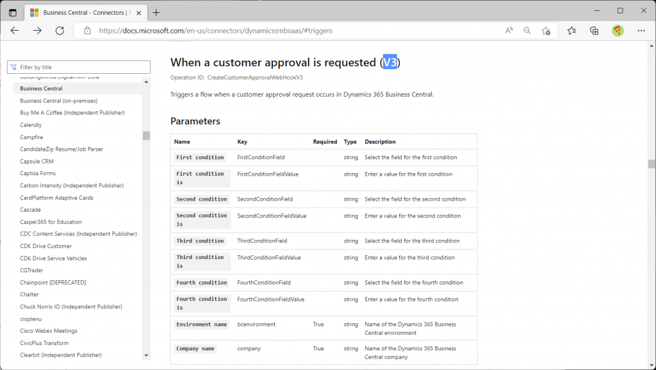The width and height of the screenshot is (656, 370).
Task: Click the highlighted V3 text in heading
Action: click(x=390, y=62)
